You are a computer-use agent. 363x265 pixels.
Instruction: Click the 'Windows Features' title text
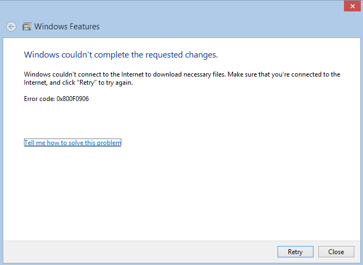click(67, 27)
